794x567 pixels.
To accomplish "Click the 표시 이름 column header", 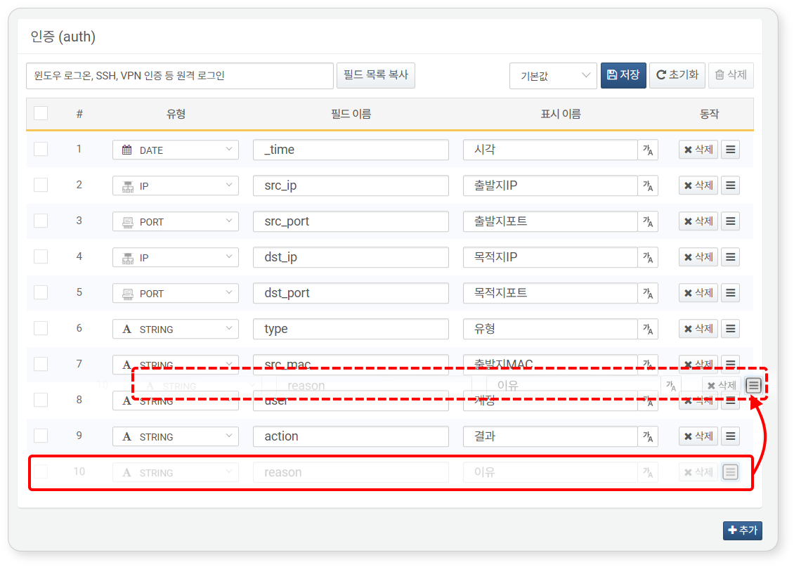I will pyautogui.click(x=561, y=114).
